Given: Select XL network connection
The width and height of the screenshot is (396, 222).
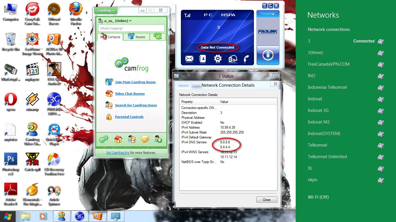Looking at the screenshot, I should 346,168.
